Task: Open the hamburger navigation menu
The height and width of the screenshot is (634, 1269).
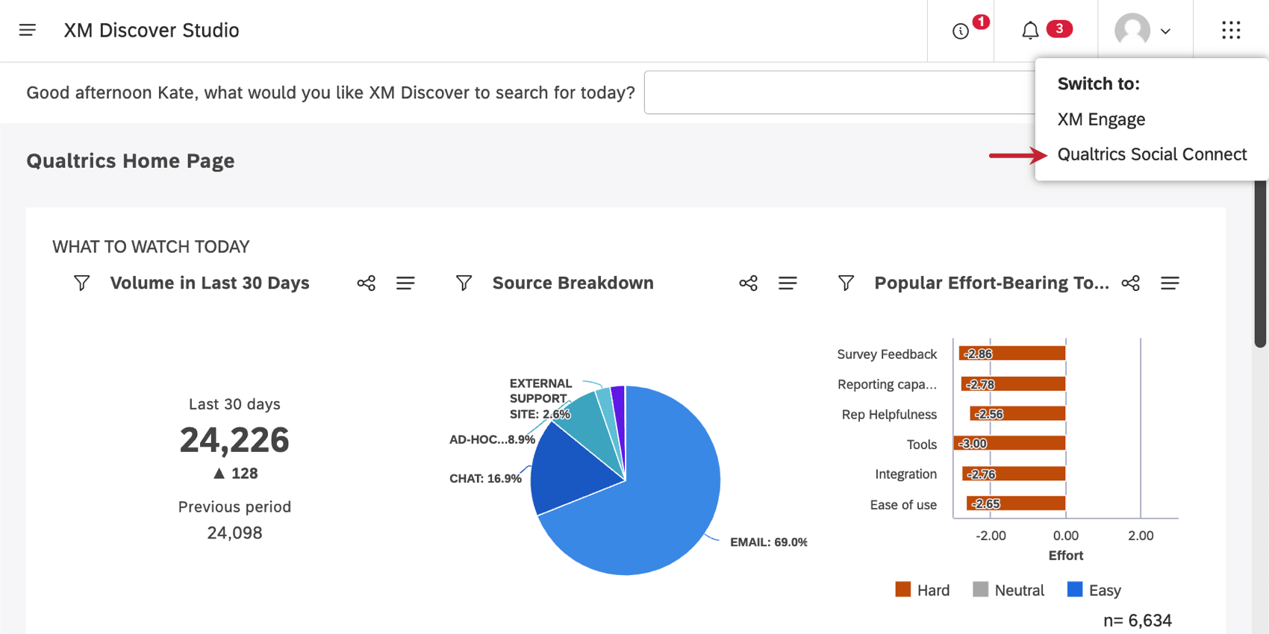Action: click(x=28, y=30)
